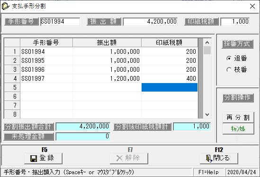The height and width of the screenshot is (177, 260).
Task: Click the 手形番号 cell in row 5
Action: [46, 87]
